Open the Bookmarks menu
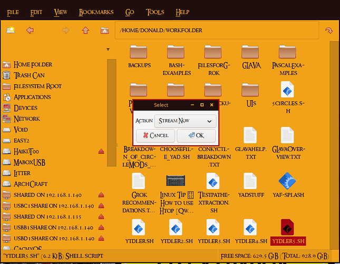The image size is (340, 264). [x=96, y=12]
